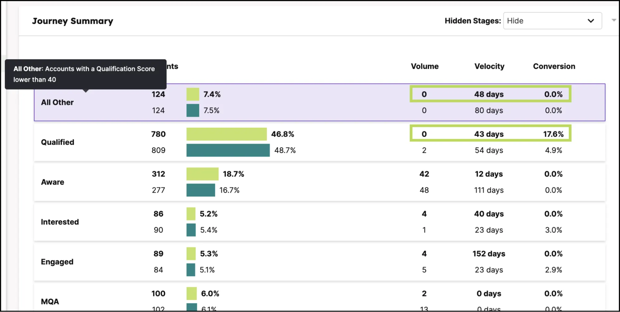This screenshot has height=312, width=620.
Task: Open the Aware stage row
Action: pyautogui.click(x=53, y=182)
